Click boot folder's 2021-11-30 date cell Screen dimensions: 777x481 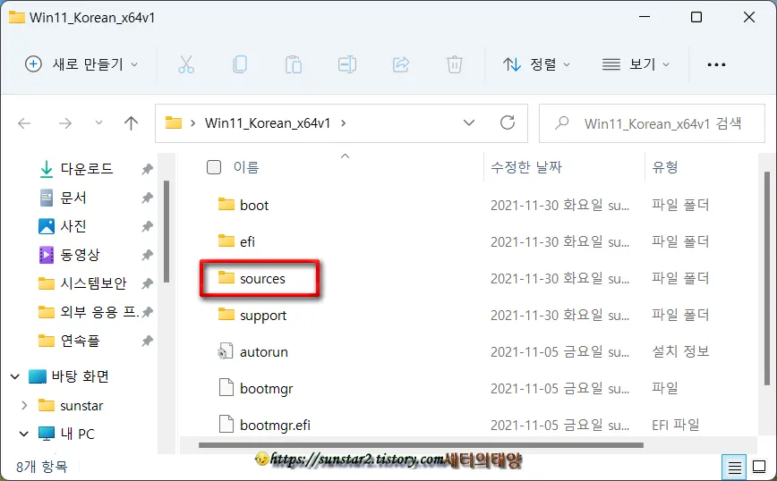[560, 205]
